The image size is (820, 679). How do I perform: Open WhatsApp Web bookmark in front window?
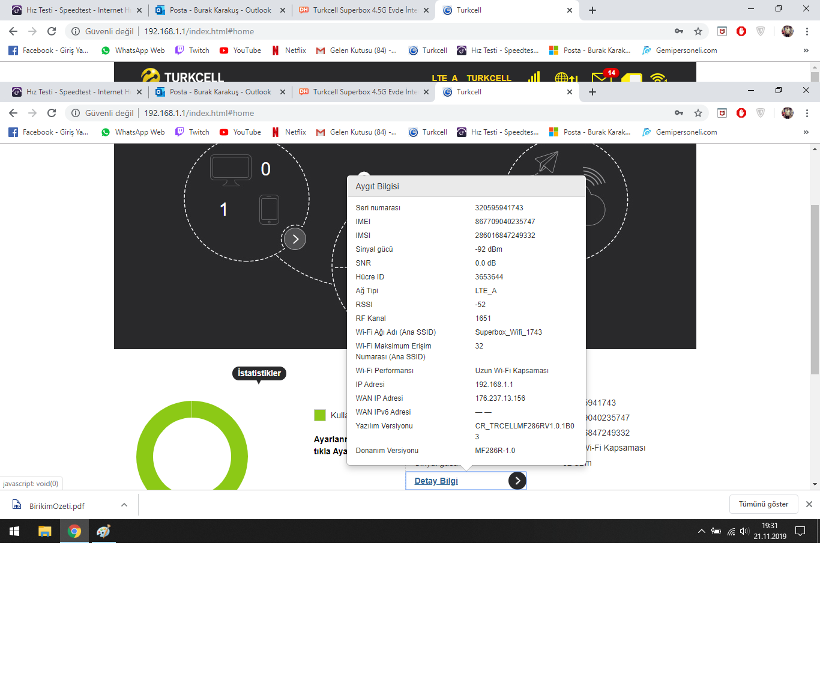point(133,132)
